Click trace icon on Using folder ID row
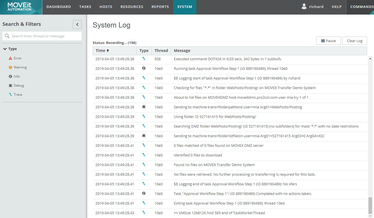This screenshot has width=374, height=218. coord(144,116)
